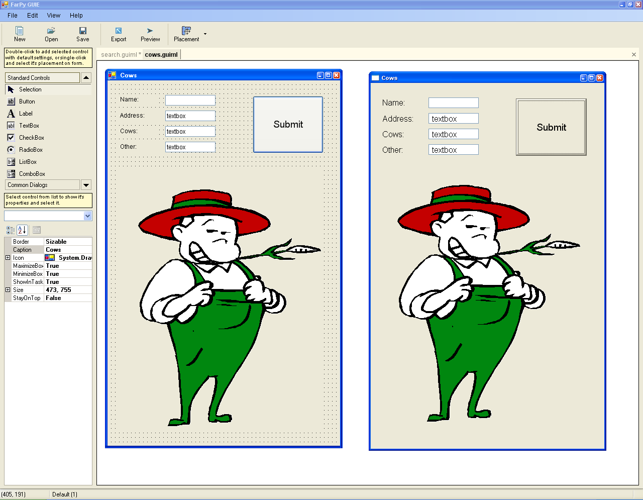Click Submit button in the preview window
The image size is (643, 500).
click(551, 127)
